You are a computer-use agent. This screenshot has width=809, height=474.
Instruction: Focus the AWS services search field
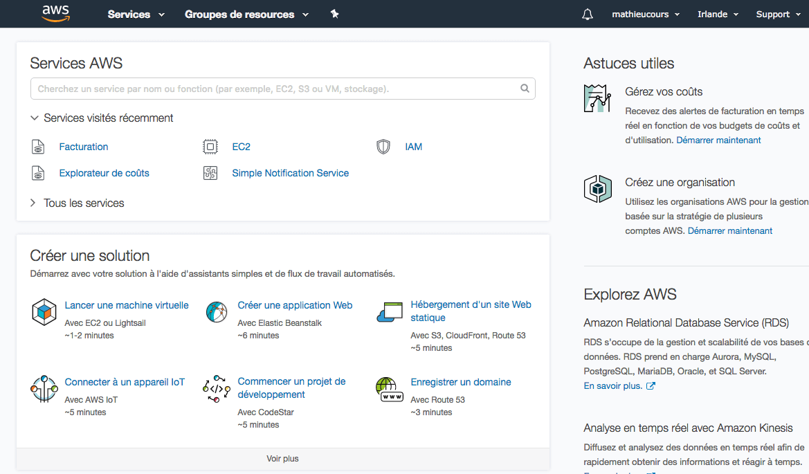(277, 89)
